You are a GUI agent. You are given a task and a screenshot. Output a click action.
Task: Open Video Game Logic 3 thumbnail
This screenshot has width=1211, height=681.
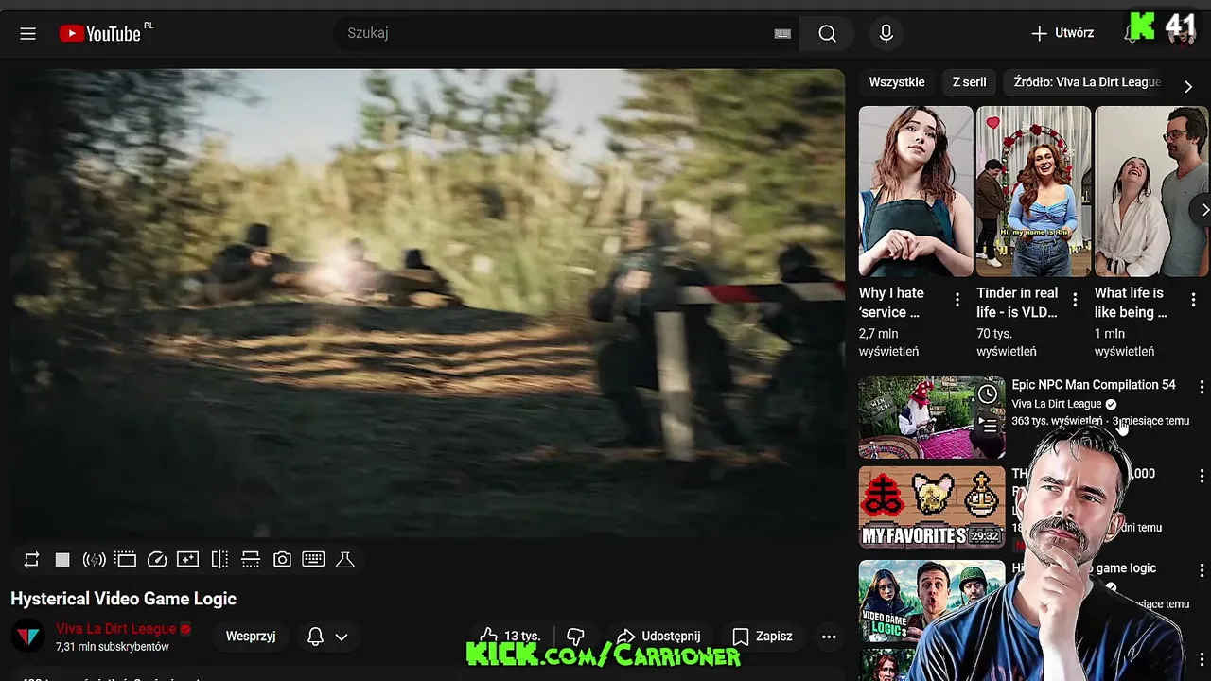click(932, 602)
